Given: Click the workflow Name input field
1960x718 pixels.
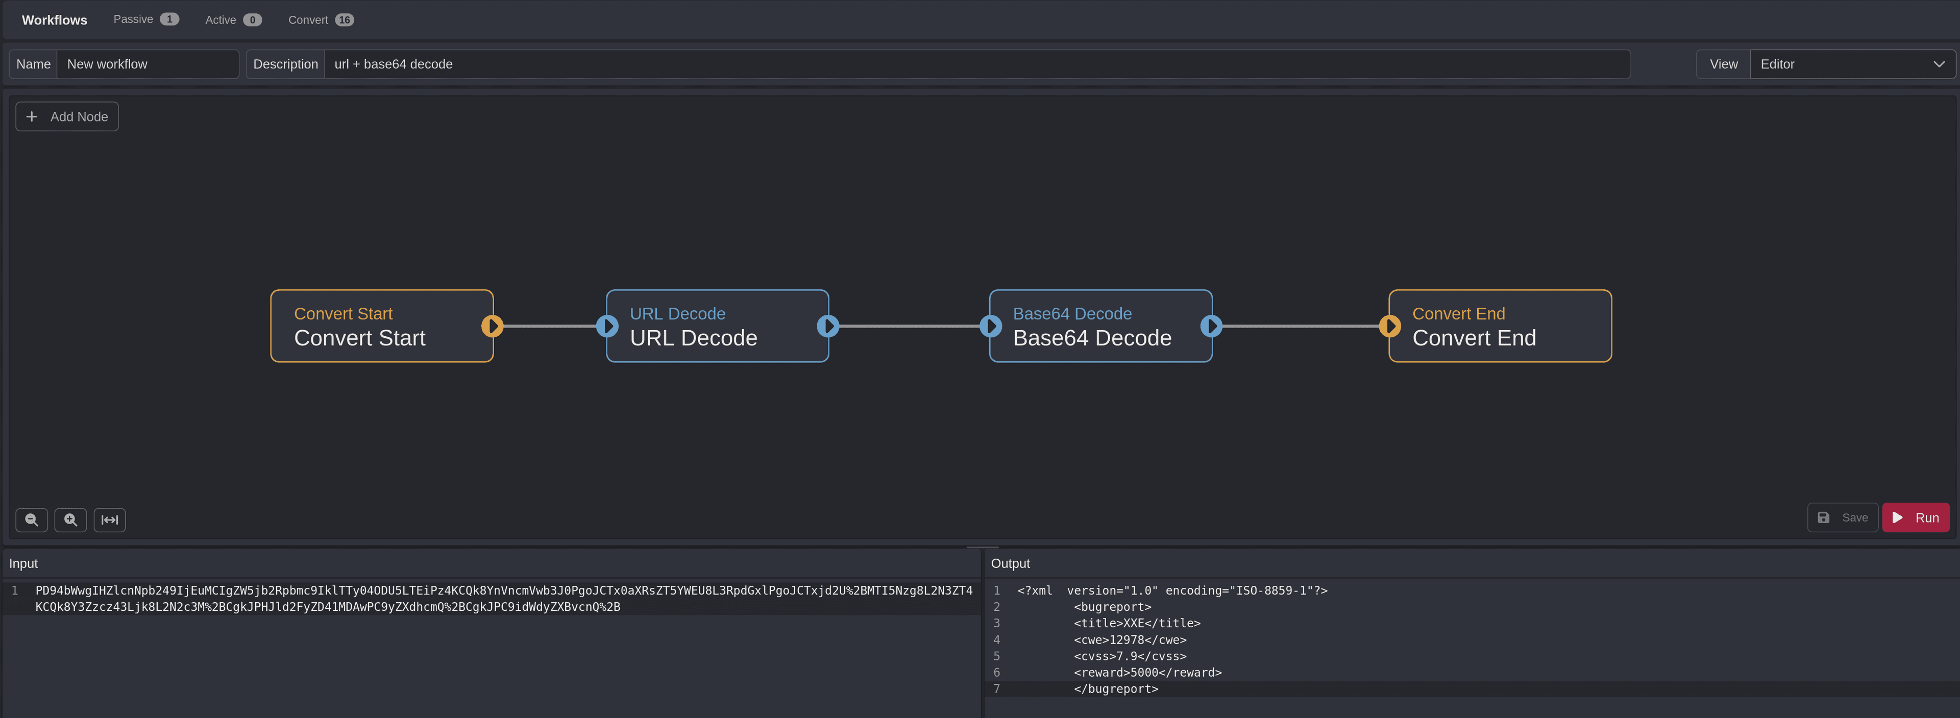Looking at the screenshot, I should (x=149, y=64).
